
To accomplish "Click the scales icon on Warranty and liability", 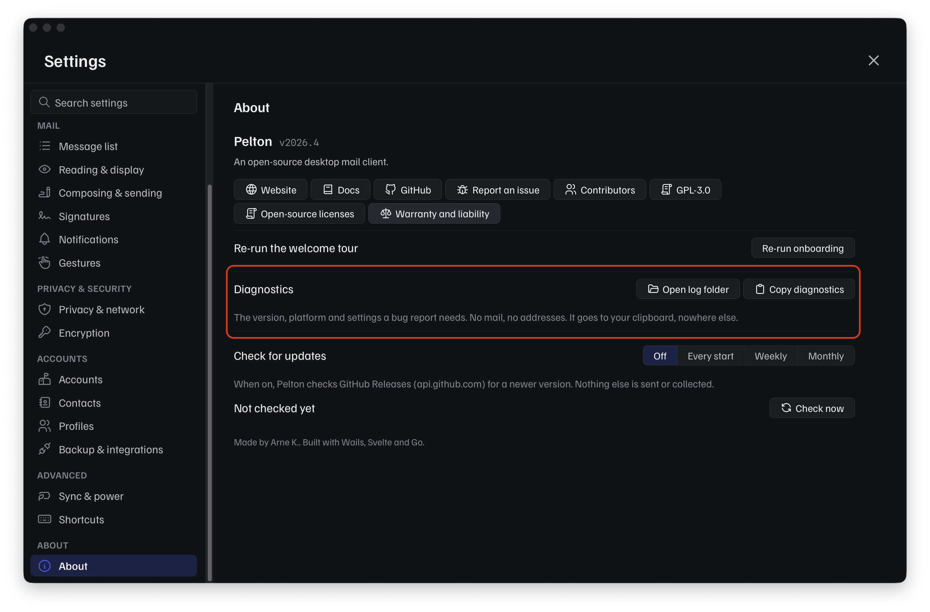I will 385,214.
